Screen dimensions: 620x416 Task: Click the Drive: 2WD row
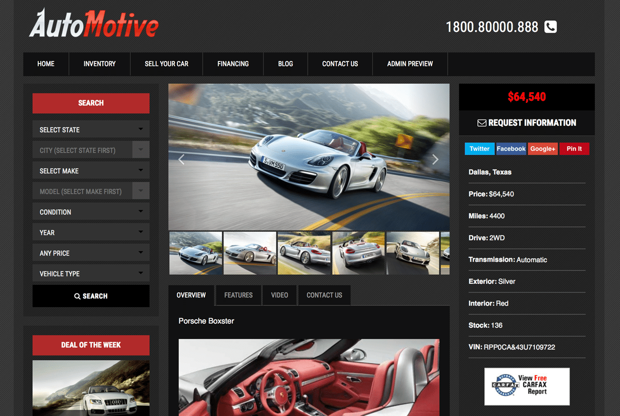tap(527, 237)
